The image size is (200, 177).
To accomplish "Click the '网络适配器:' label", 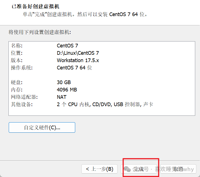I will point(24,97).
